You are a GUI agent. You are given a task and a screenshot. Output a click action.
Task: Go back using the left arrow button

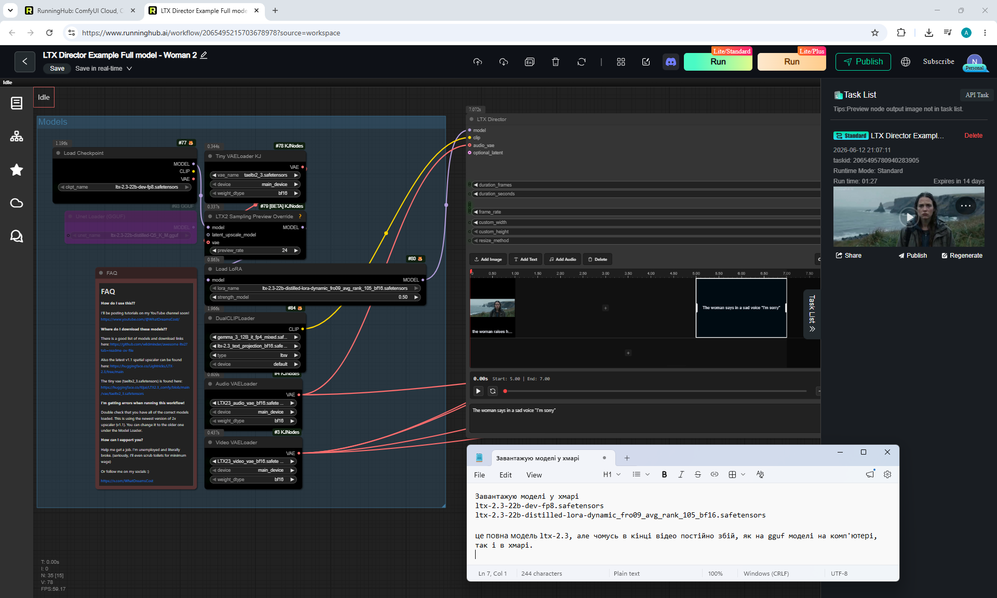pos(25,61)
